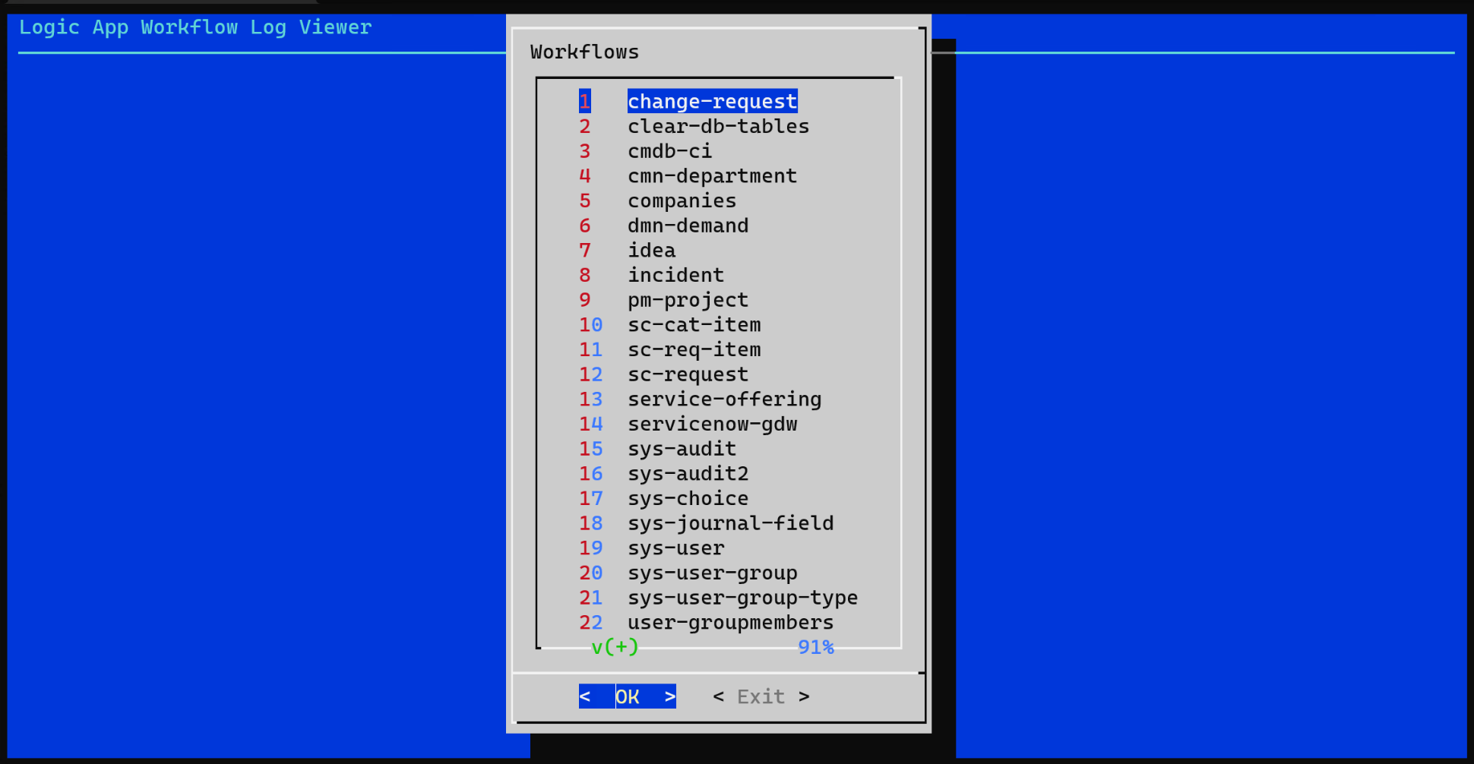Select the dmn-demand workflow

(688, 226)
